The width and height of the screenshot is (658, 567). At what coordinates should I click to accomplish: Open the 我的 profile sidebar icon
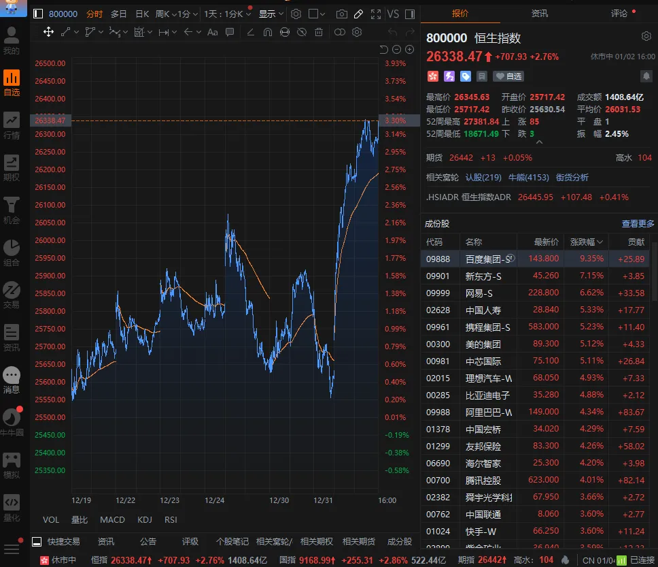pos(12,41)
